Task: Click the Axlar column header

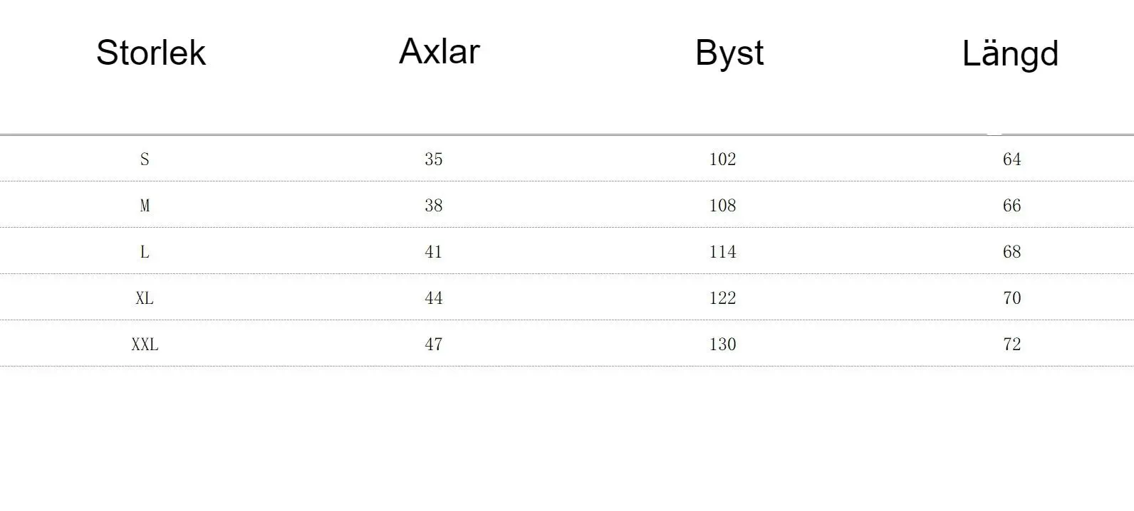Action: point(439,51)
